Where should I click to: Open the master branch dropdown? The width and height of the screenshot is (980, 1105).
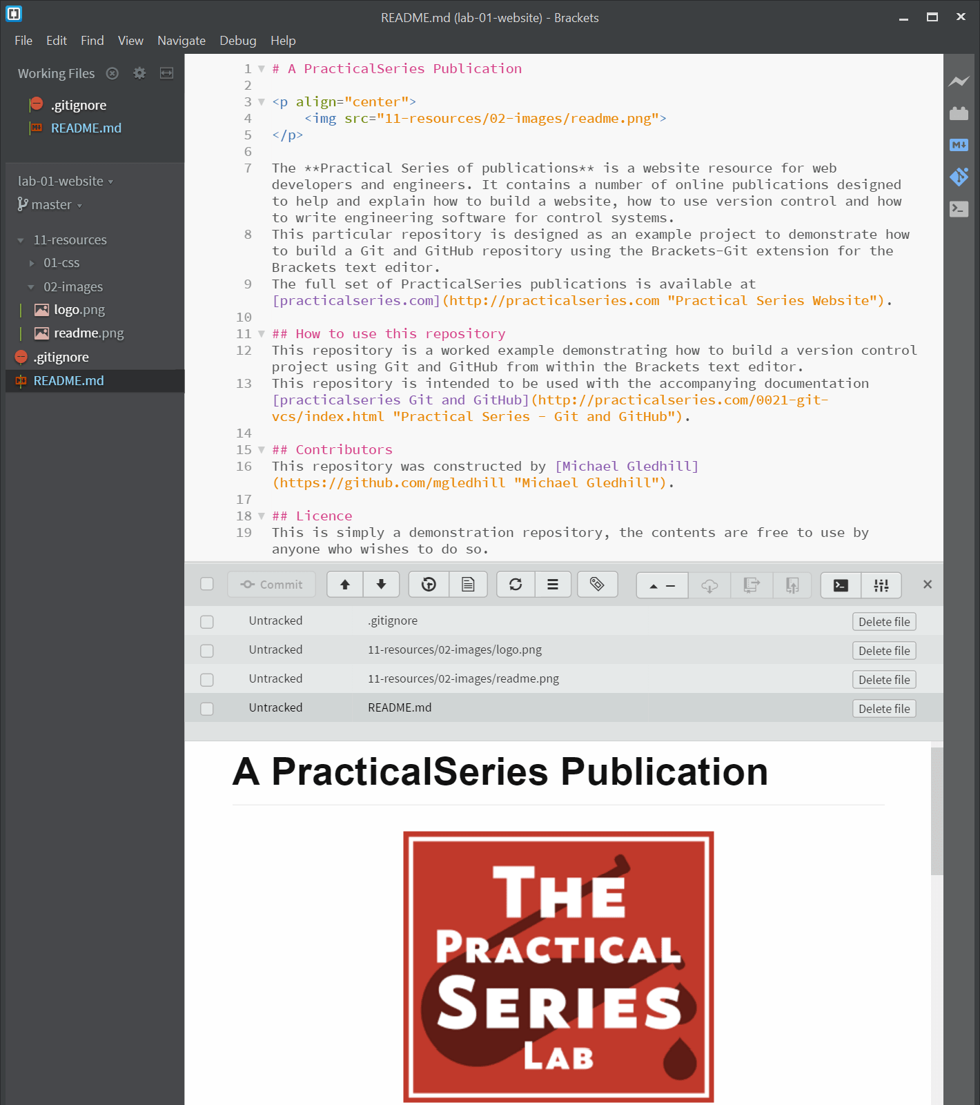click(x=57, y=204)
